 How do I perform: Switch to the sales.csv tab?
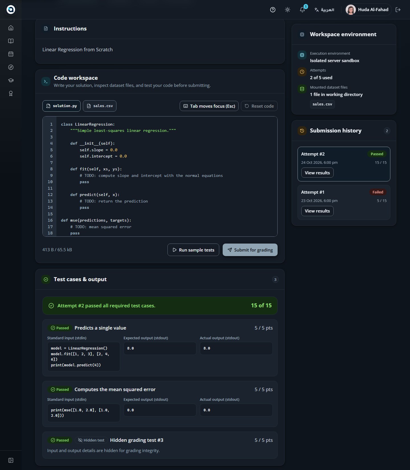pos(100,106)
